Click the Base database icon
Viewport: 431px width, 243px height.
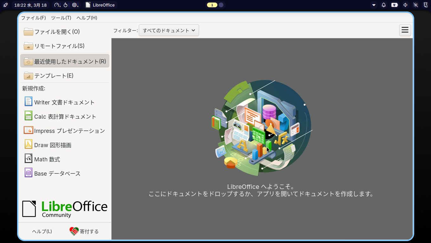coord(29,173)
